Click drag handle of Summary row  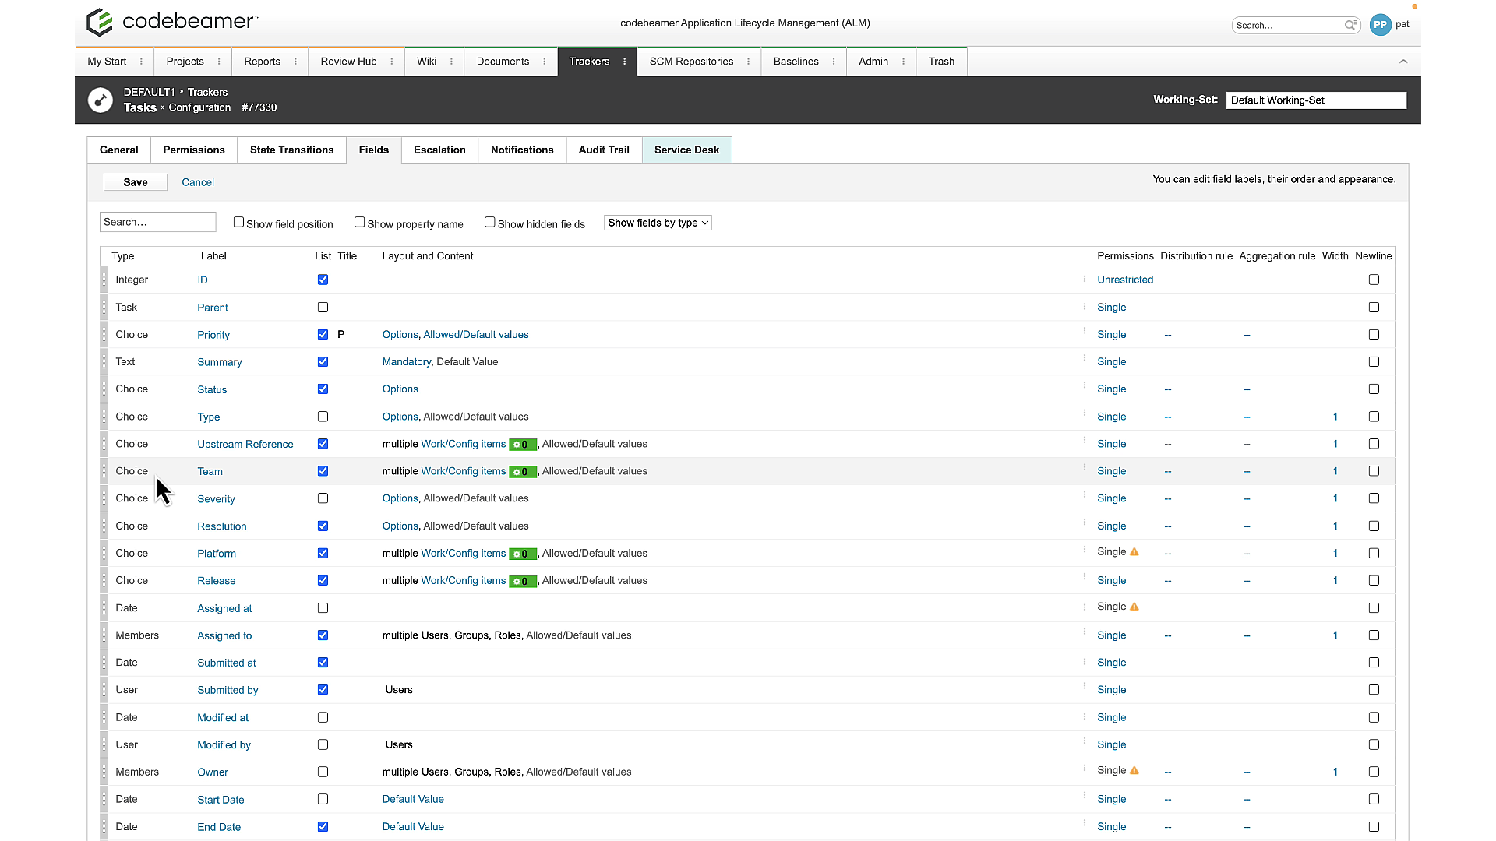[x=104, y=362]
